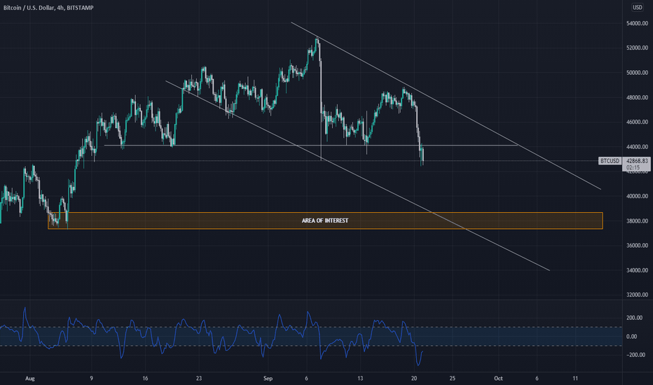Select the USD currency button
The width and height of the screenshot is (653, 385).
click(637, 7)
